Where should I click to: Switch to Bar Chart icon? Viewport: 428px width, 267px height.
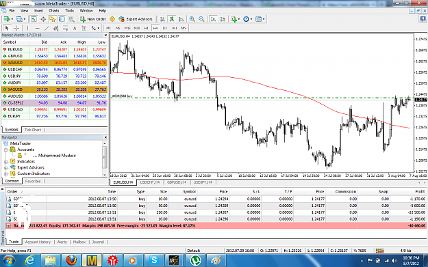coord(162,19)
